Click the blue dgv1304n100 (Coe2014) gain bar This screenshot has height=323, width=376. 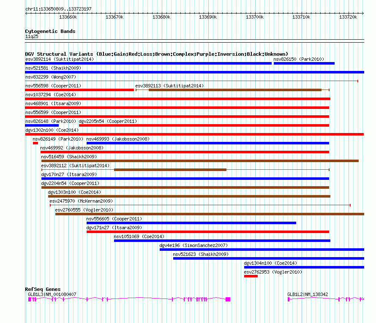pyautogui.click(x=304, y=267)
